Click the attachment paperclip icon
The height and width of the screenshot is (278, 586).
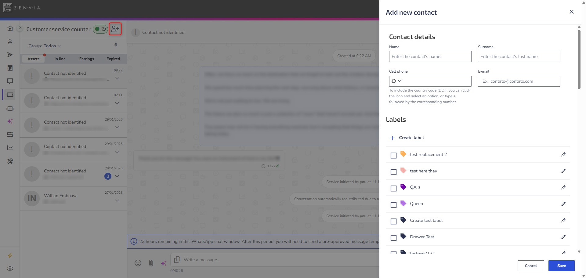point(151,263)
